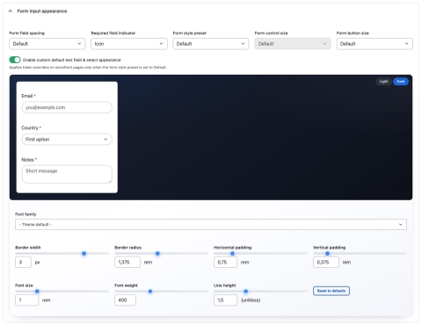
Task: Click the Email preview input field
Action: (67, 107)
